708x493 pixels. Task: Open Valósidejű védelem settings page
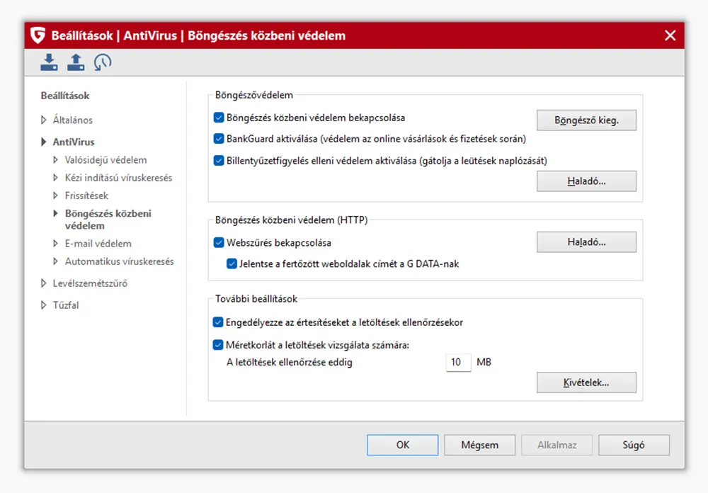click(x=105, y=160)
